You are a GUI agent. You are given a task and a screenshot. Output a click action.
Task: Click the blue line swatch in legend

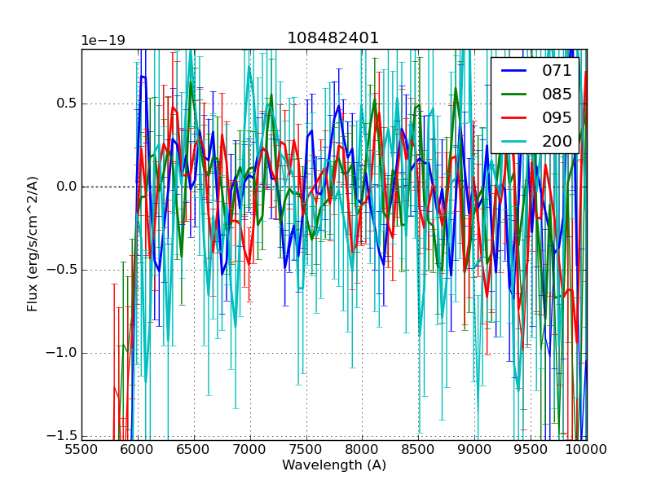[514, 71]
